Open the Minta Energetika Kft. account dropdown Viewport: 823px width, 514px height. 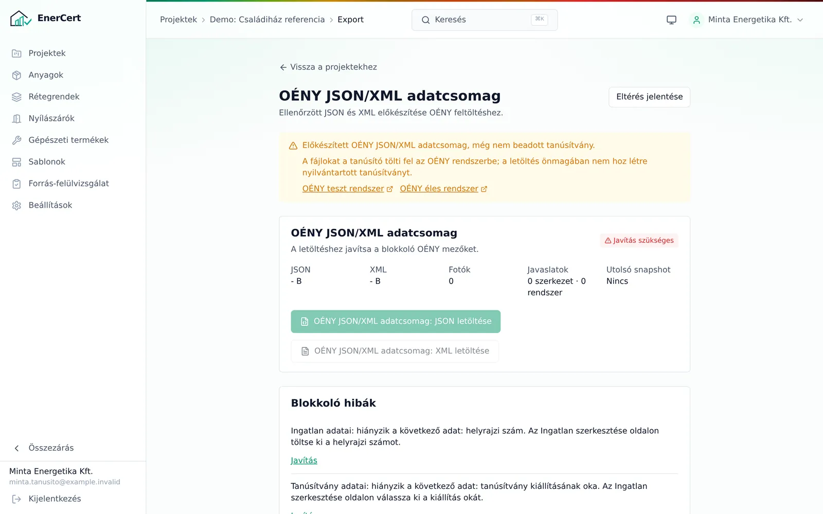(x=746, y=20)
